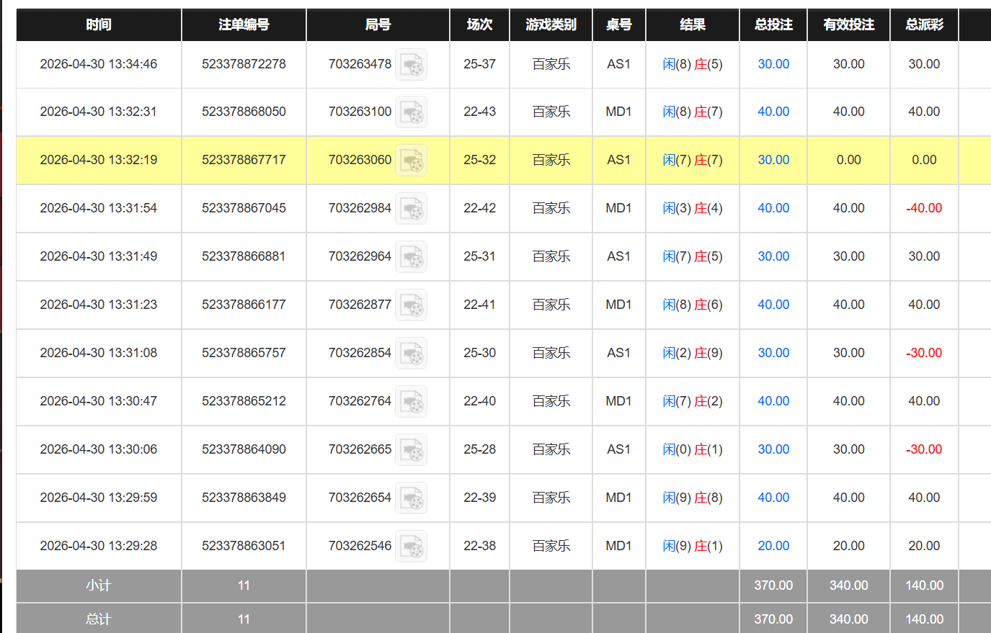Click payout -30.00 for round 703262665
The image size is (991, 633).
click(x=924, y=449)
